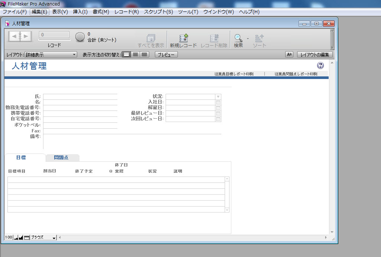Click the zoom out mountain icon
The height and width of the screenshot is (257, 381).
(16, 238)
